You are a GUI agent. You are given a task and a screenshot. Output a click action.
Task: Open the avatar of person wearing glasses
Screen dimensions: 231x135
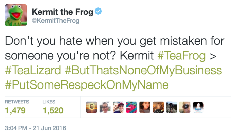click(105, 107)
